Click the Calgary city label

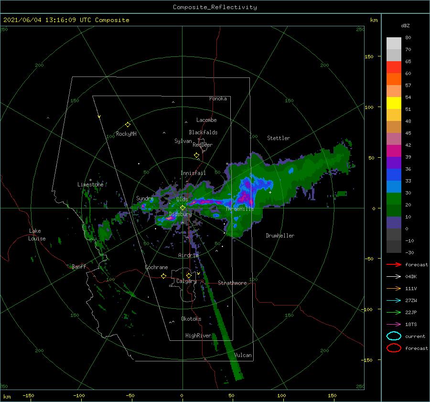click(x=186, y=281)
